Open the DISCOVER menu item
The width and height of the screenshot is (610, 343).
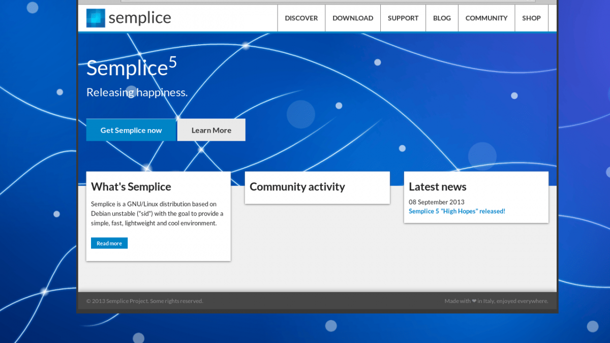click(x=301, y=18)
